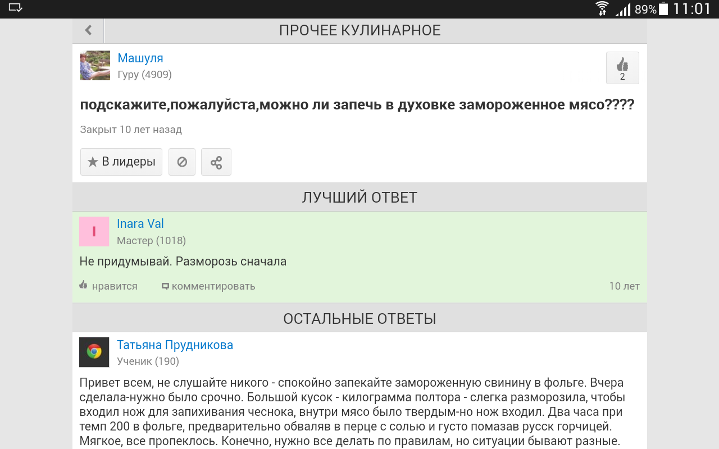Tap the back arrow in header
This screenshot has width=719, height=449.
tap(88, 30)
